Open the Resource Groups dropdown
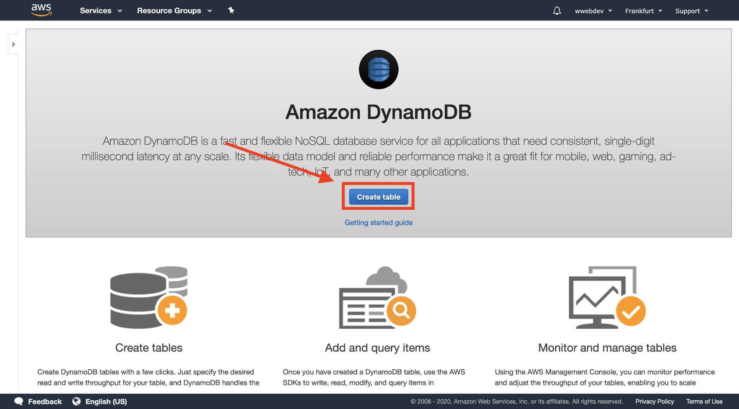The image size is (739, 409). [x=174, y=11]
